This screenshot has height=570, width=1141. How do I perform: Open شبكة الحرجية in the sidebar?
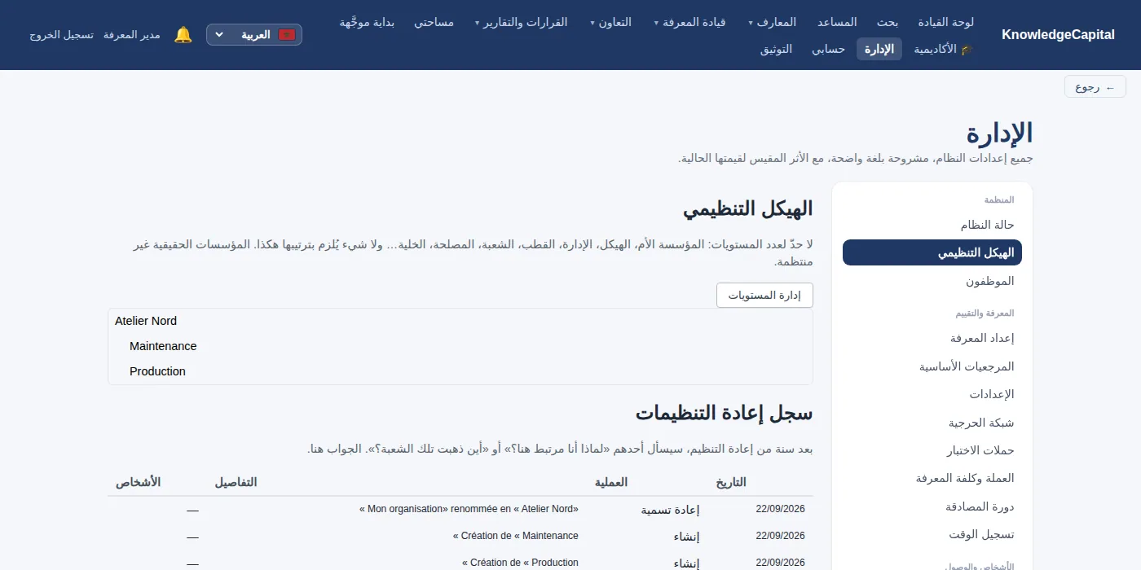pyautogui.click(x=932, y=423)
